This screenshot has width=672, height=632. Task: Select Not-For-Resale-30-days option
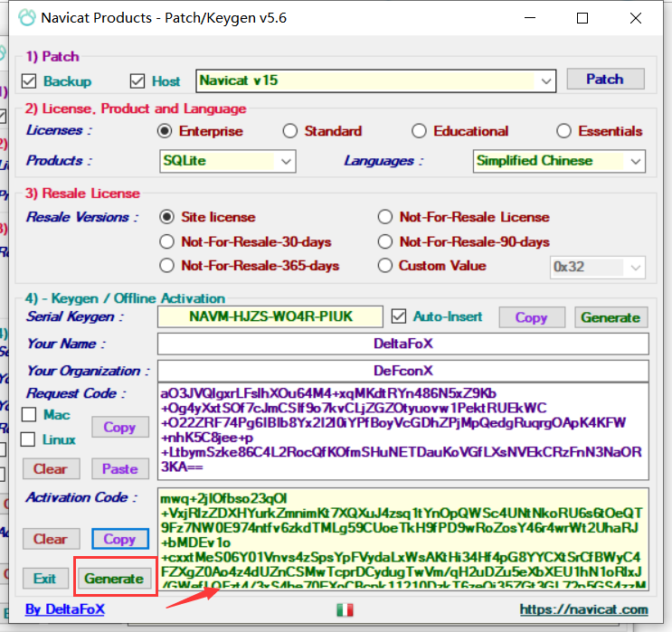point(166,241)
